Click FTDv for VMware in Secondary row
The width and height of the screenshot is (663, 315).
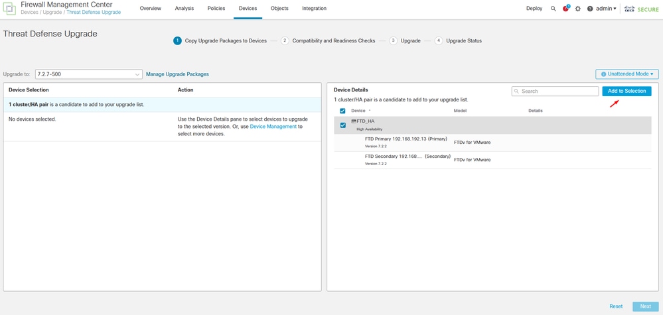(x=472, y=160)
